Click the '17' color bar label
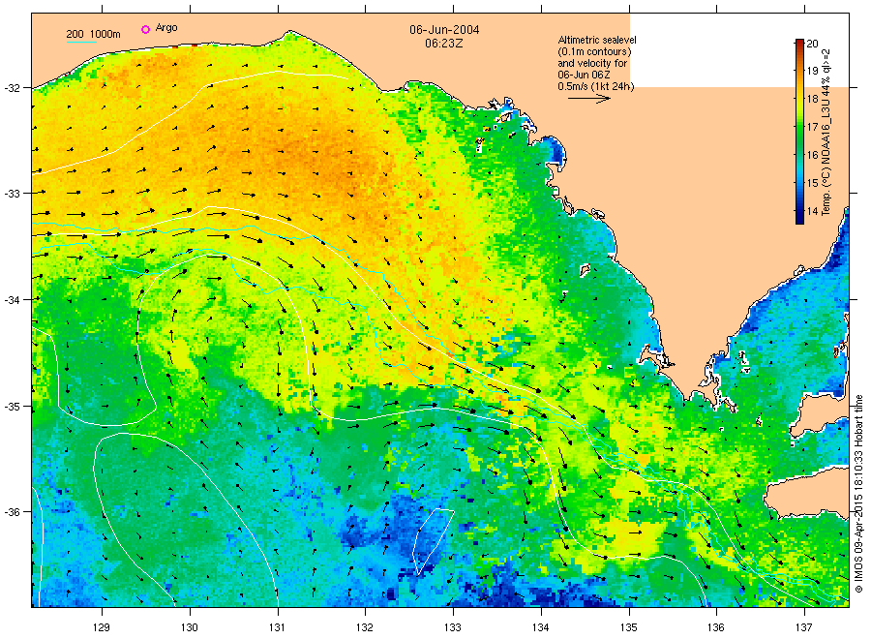871x639 pixels. 812,127
